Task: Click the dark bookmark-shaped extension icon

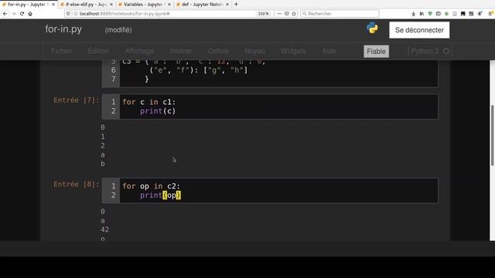Action: click(463, 14)
